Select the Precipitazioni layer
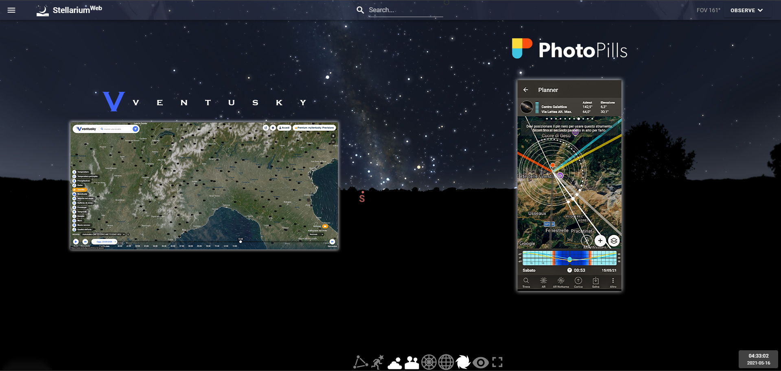Screen dimensions: 781x371 [81, 181]
